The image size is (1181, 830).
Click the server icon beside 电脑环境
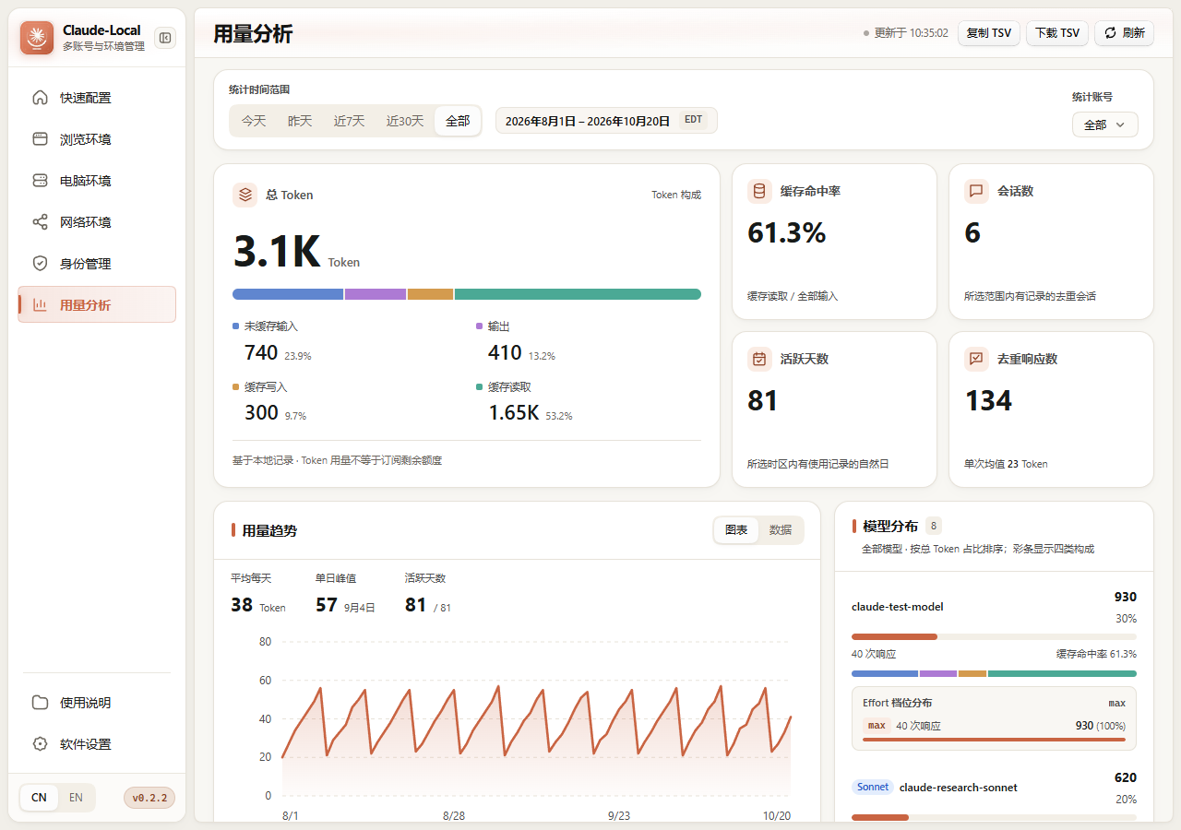point(40,181)
